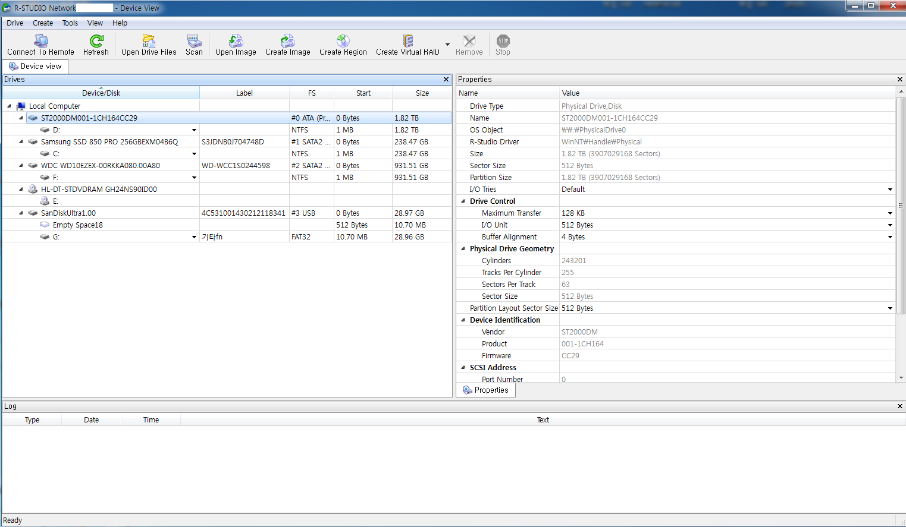The image size is (906, 527).
Task: Select the Empty Space18 entry
Action: (x=78, y=225)
